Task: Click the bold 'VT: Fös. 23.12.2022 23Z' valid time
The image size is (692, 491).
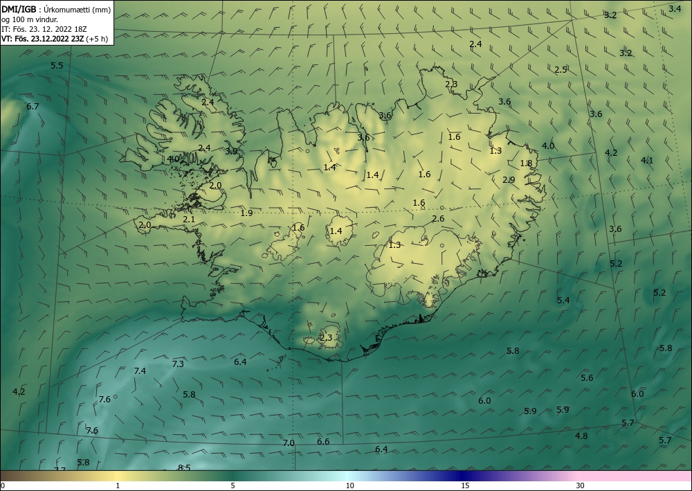Action: click(44, 39)
